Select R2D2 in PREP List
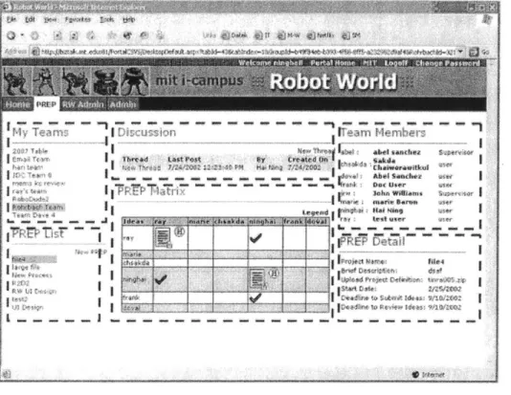This screenshot has height=395, width=511. pyautogui.click(x=20, y=283)
